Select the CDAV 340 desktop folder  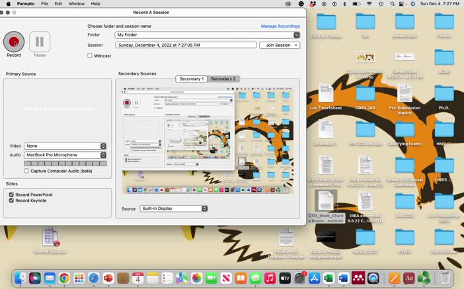pyautogui.click(x=365, y=98)
